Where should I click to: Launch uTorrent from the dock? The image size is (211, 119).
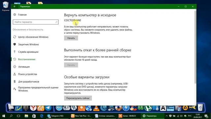tap(148, 108)
